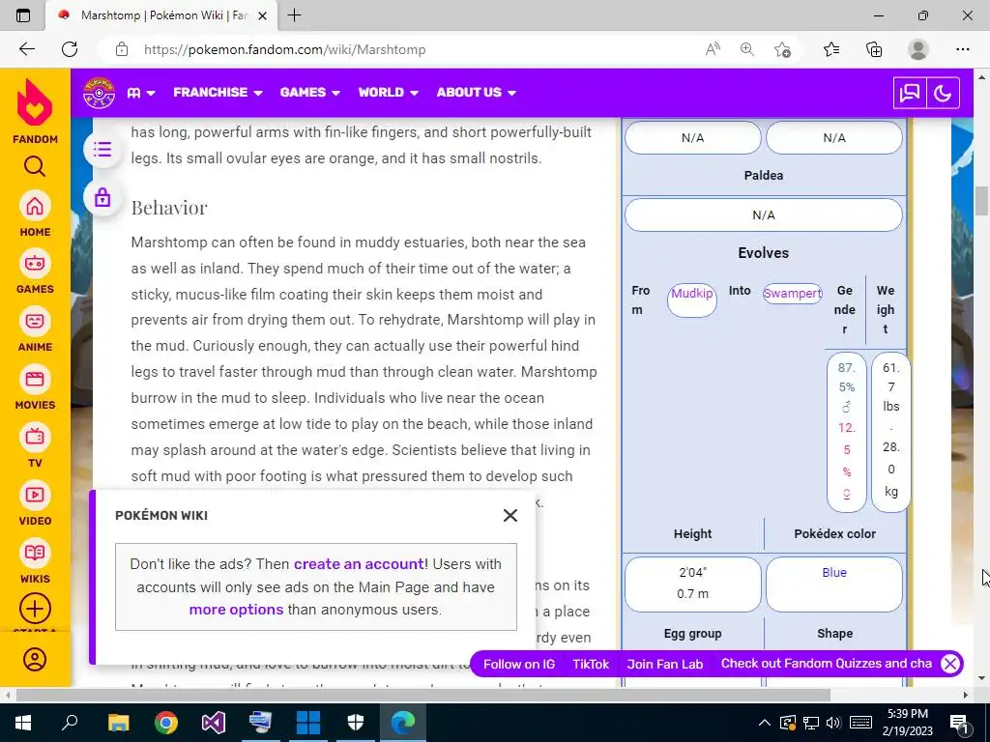Click Follow on IG
The width and height of the screenshot is (990, 742).
click(x=519, y=664)
